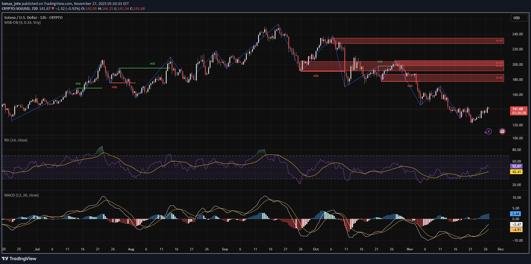The height and width of the screenshot is (264, 531).
Task: Click the Sep label on the time axis
Action: coord(225,249)
